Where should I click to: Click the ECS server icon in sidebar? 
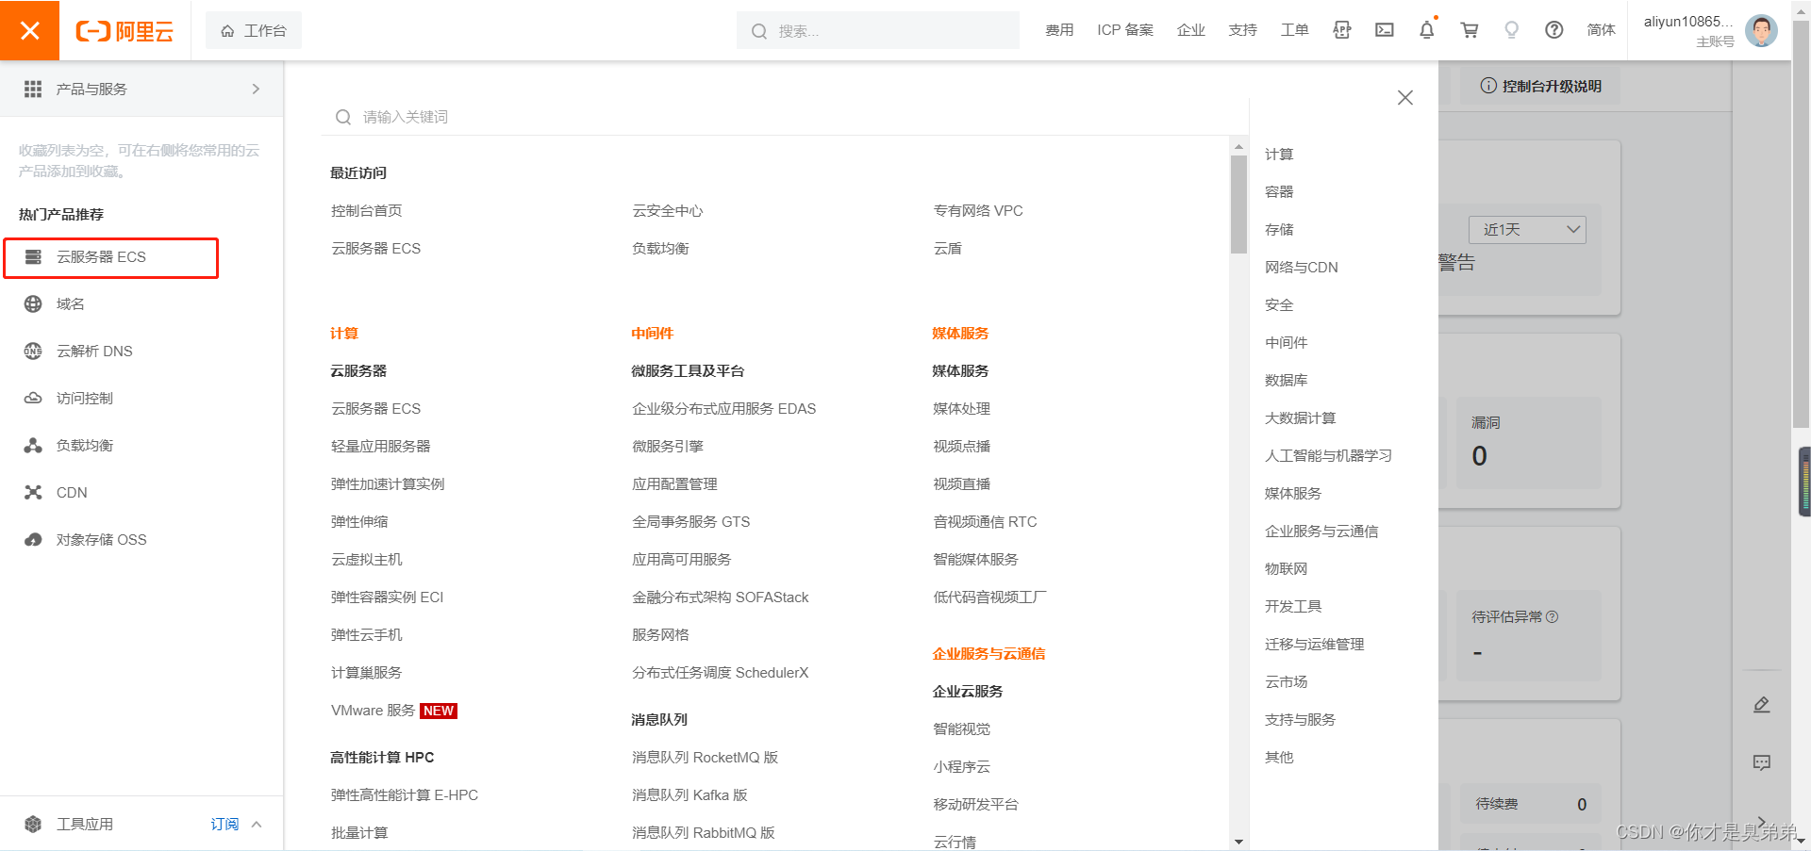tap(33, 257)
